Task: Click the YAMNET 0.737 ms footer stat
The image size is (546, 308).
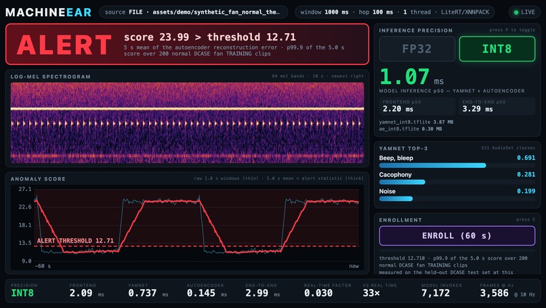Action: (148, 290)
